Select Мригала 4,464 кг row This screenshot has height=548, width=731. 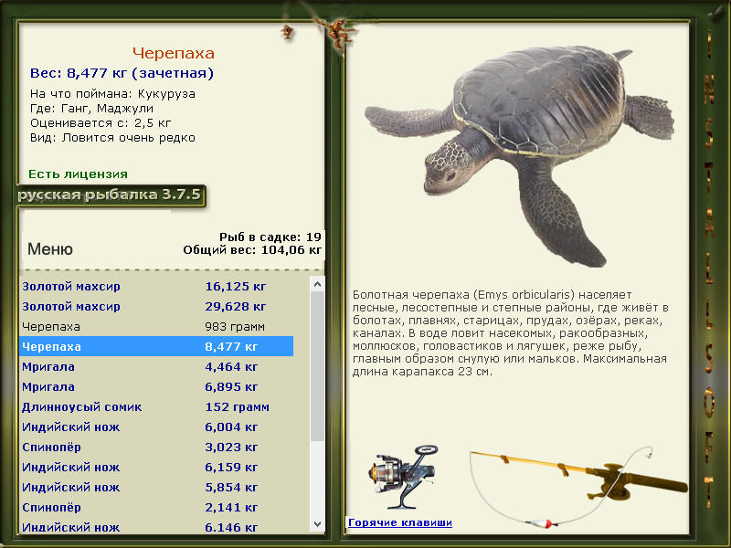[156, 367]
